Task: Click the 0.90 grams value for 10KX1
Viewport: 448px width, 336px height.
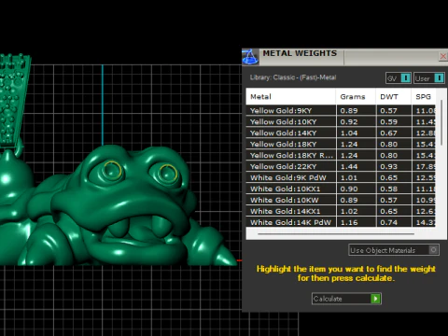Action: (349, 189)
